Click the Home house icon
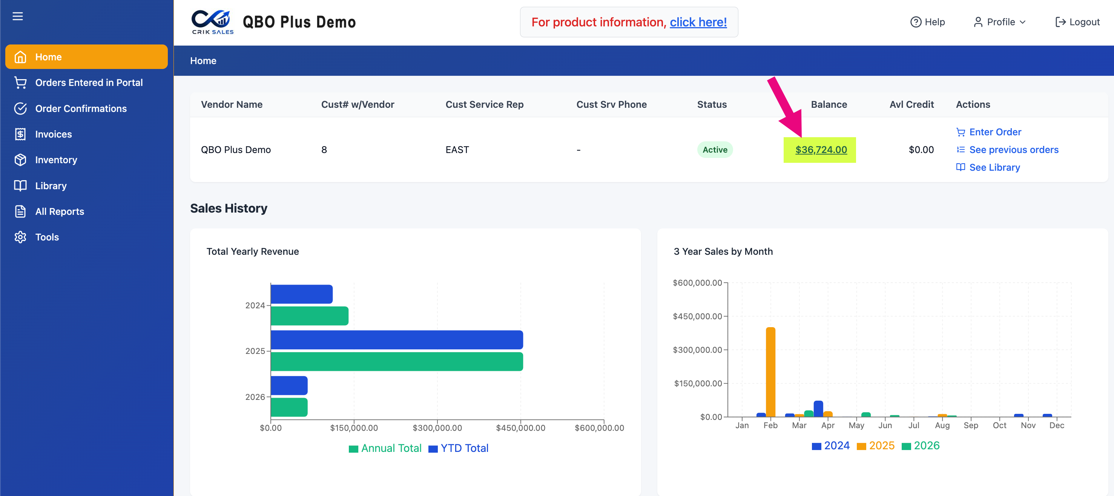Screen dimensions: 1114x496 coord(20,57)
